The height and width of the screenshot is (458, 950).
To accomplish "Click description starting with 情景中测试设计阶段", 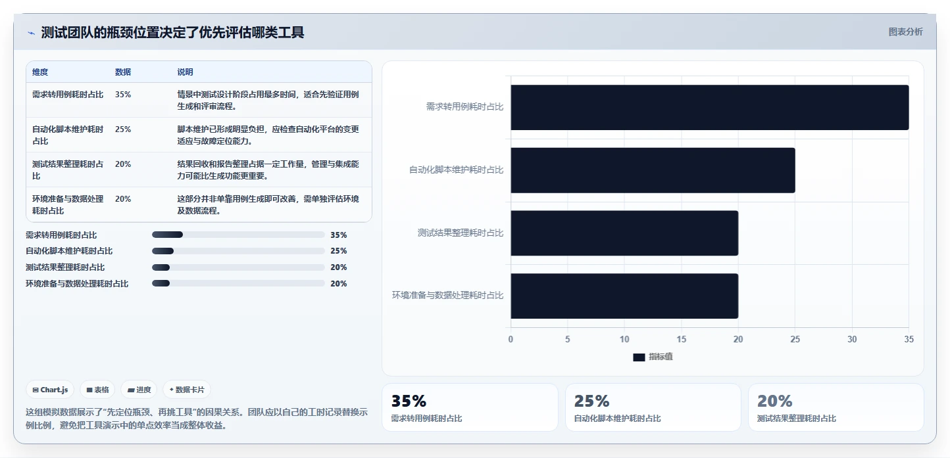I will (268, 101).
